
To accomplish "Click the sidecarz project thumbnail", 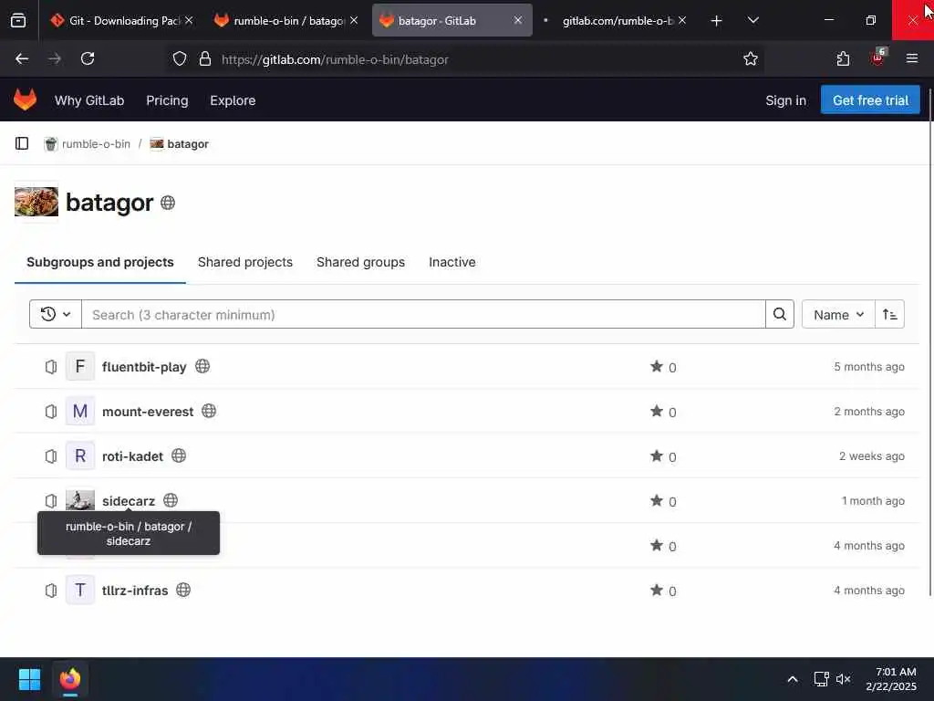I will [80, 499].
